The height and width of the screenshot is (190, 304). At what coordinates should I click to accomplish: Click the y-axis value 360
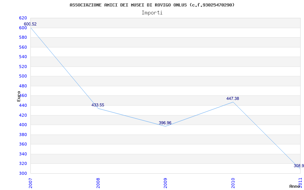[x=23, y=144]
